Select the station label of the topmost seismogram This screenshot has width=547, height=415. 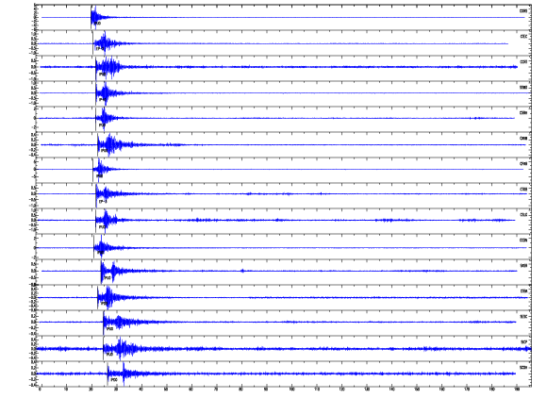(523, 11)
